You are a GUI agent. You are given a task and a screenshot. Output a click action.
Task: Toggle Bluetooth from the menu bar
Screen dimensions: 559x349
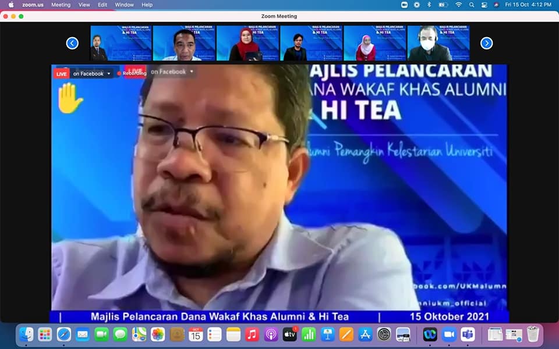pos(429,5)
